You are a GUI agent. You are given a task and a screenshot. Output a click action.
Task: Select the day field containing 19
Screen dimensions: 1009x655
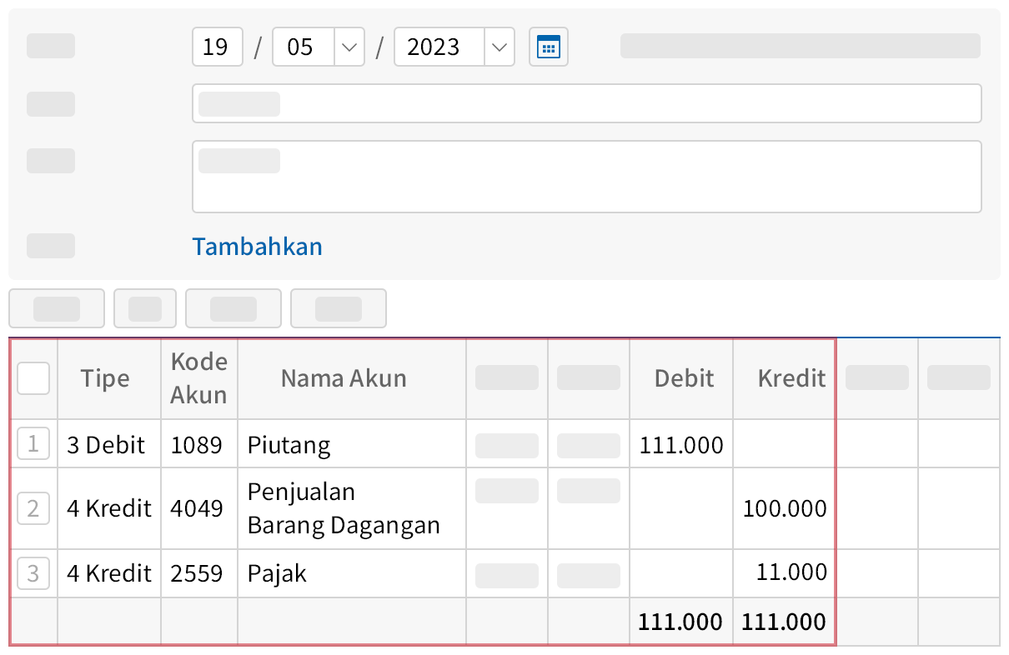217,47
